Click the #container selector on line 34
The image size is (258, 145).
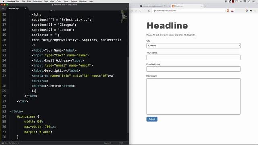pyautogui.click(x=26, y=116)
